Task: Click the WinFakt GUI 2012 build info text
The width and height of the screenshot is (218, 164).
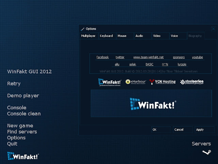Action: pos(149,71)
